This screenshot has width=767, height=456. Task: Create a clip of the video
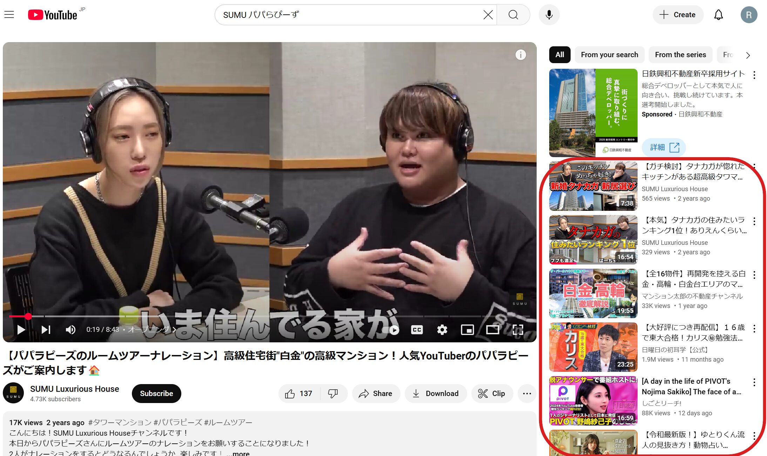[x=492, y=394]
